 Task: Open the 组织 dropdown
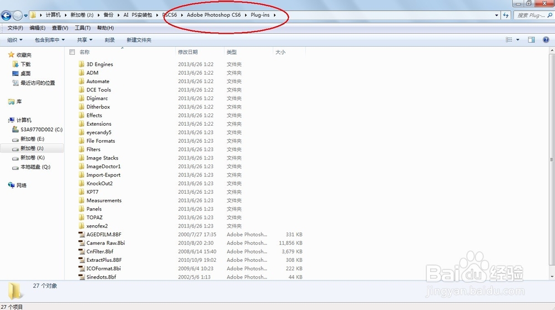click(15, 40)
